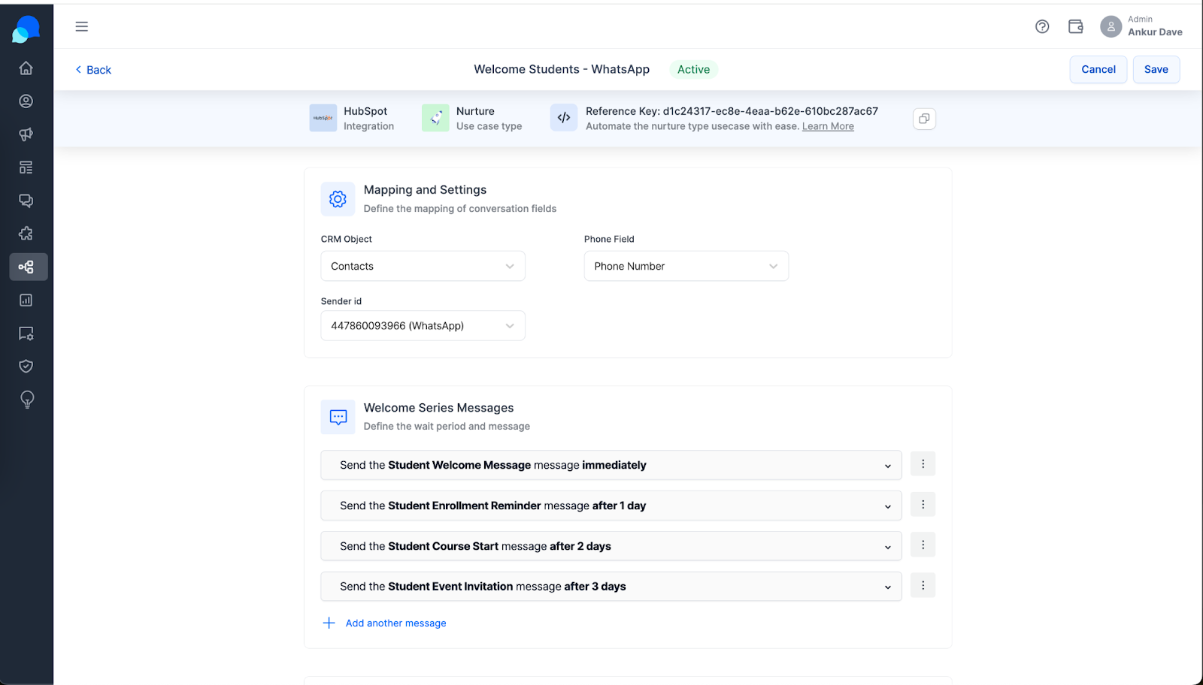
Task: Click the app logo in sidebar
Action: pyautogui.click(x=26, y=30)
